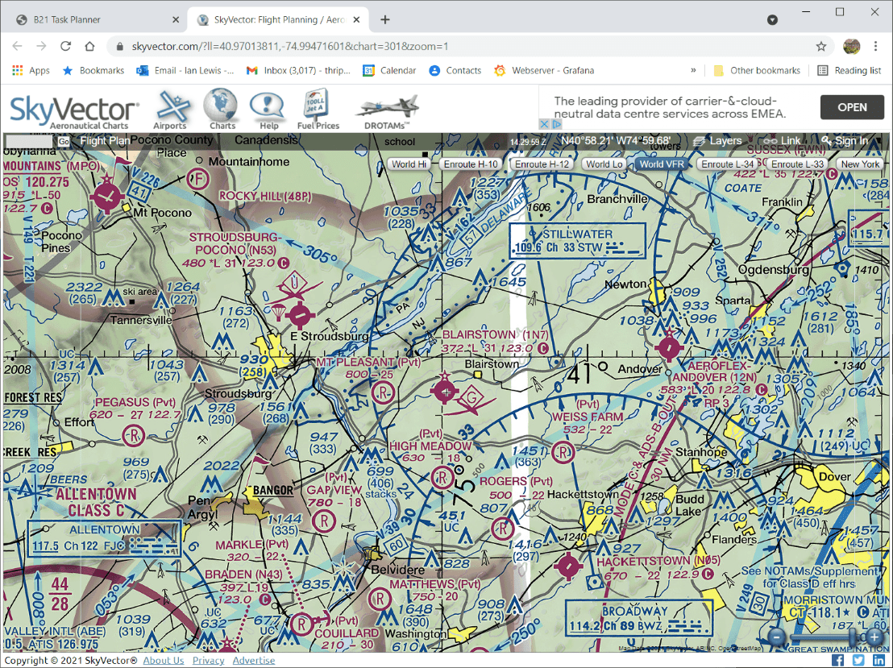Switch to the New York sectional chart
Screen dimensions: 893x668
(x=860, y=164)
